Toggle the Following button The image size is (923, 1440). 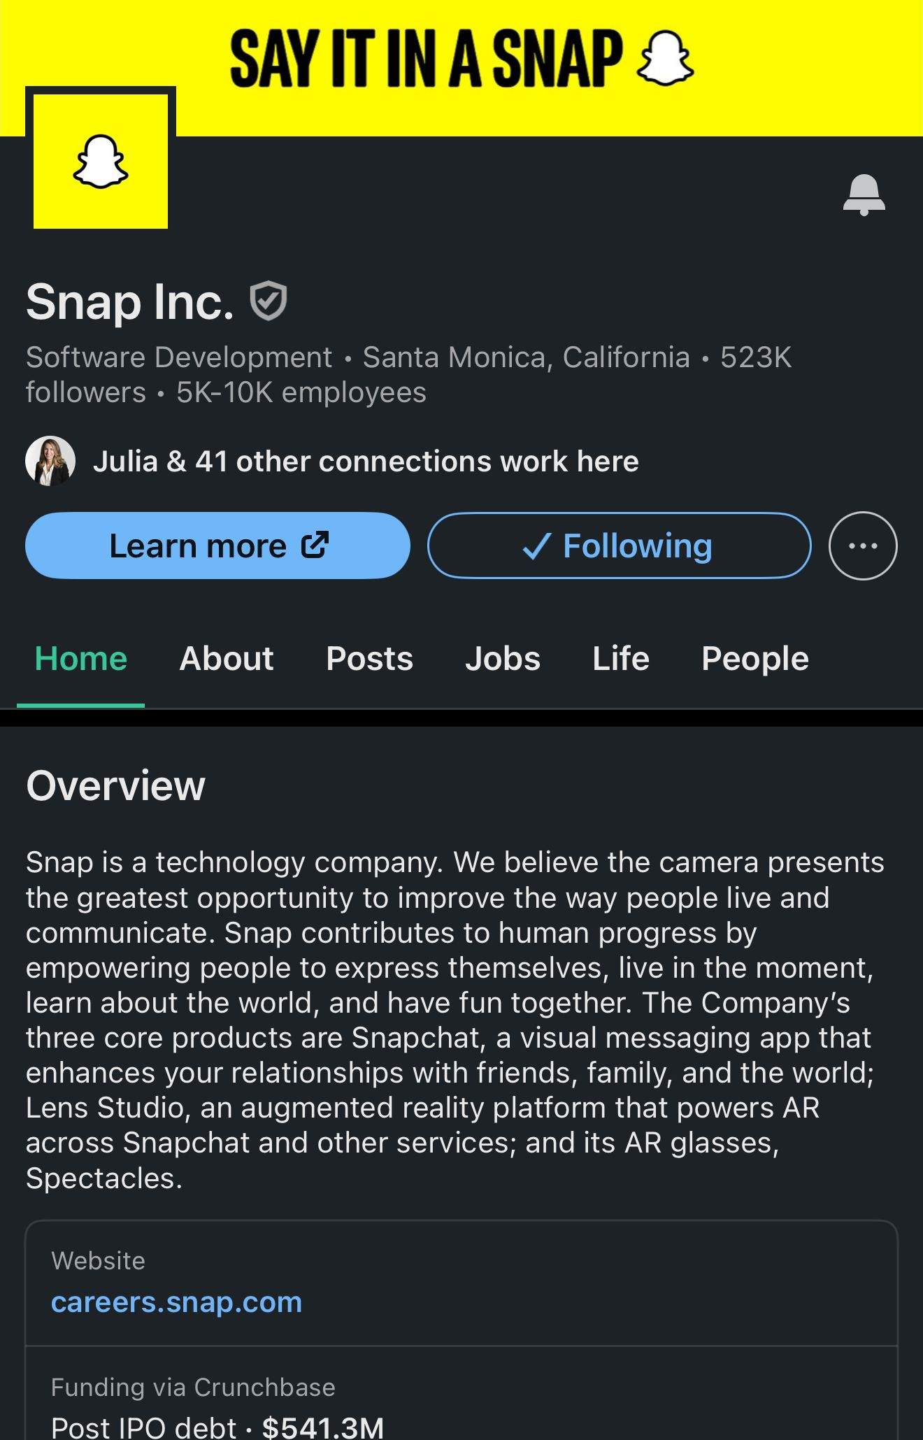(x=619, y=546)
